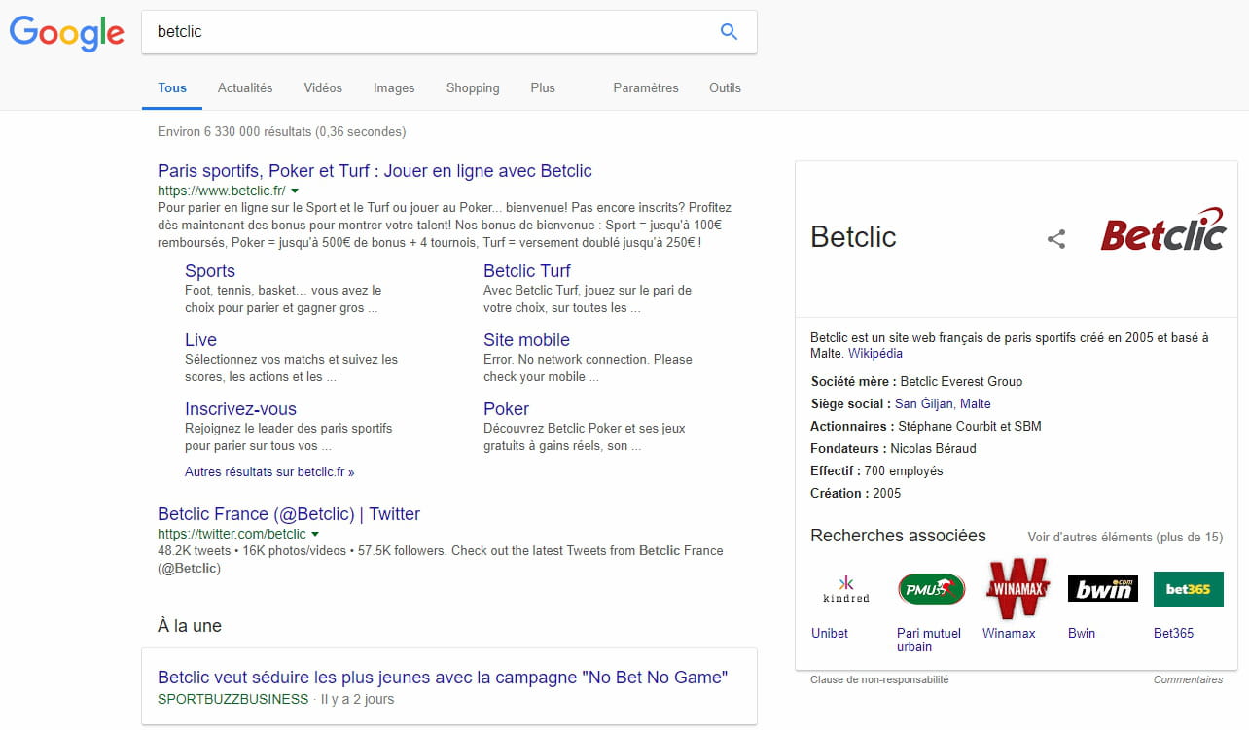This screenshot has width=1249, height=730.
Task: Share the Betclic knowledge panel
Action: (1056, 239)
